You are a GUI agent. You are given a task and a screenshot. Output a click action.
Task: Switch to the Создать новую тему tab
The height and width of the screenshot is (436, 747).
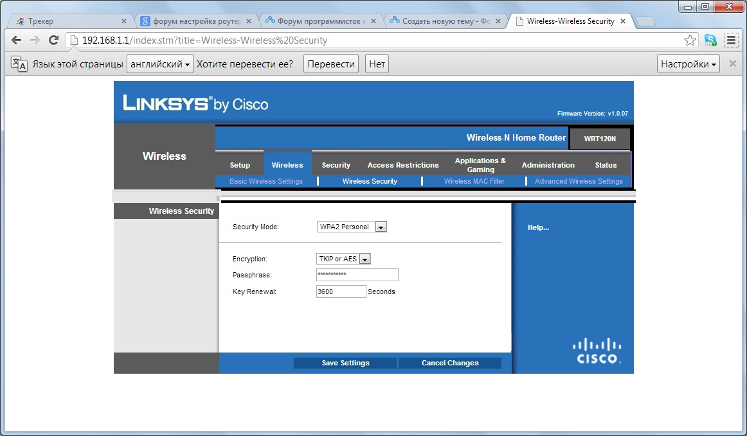click(x=446, y=21)
